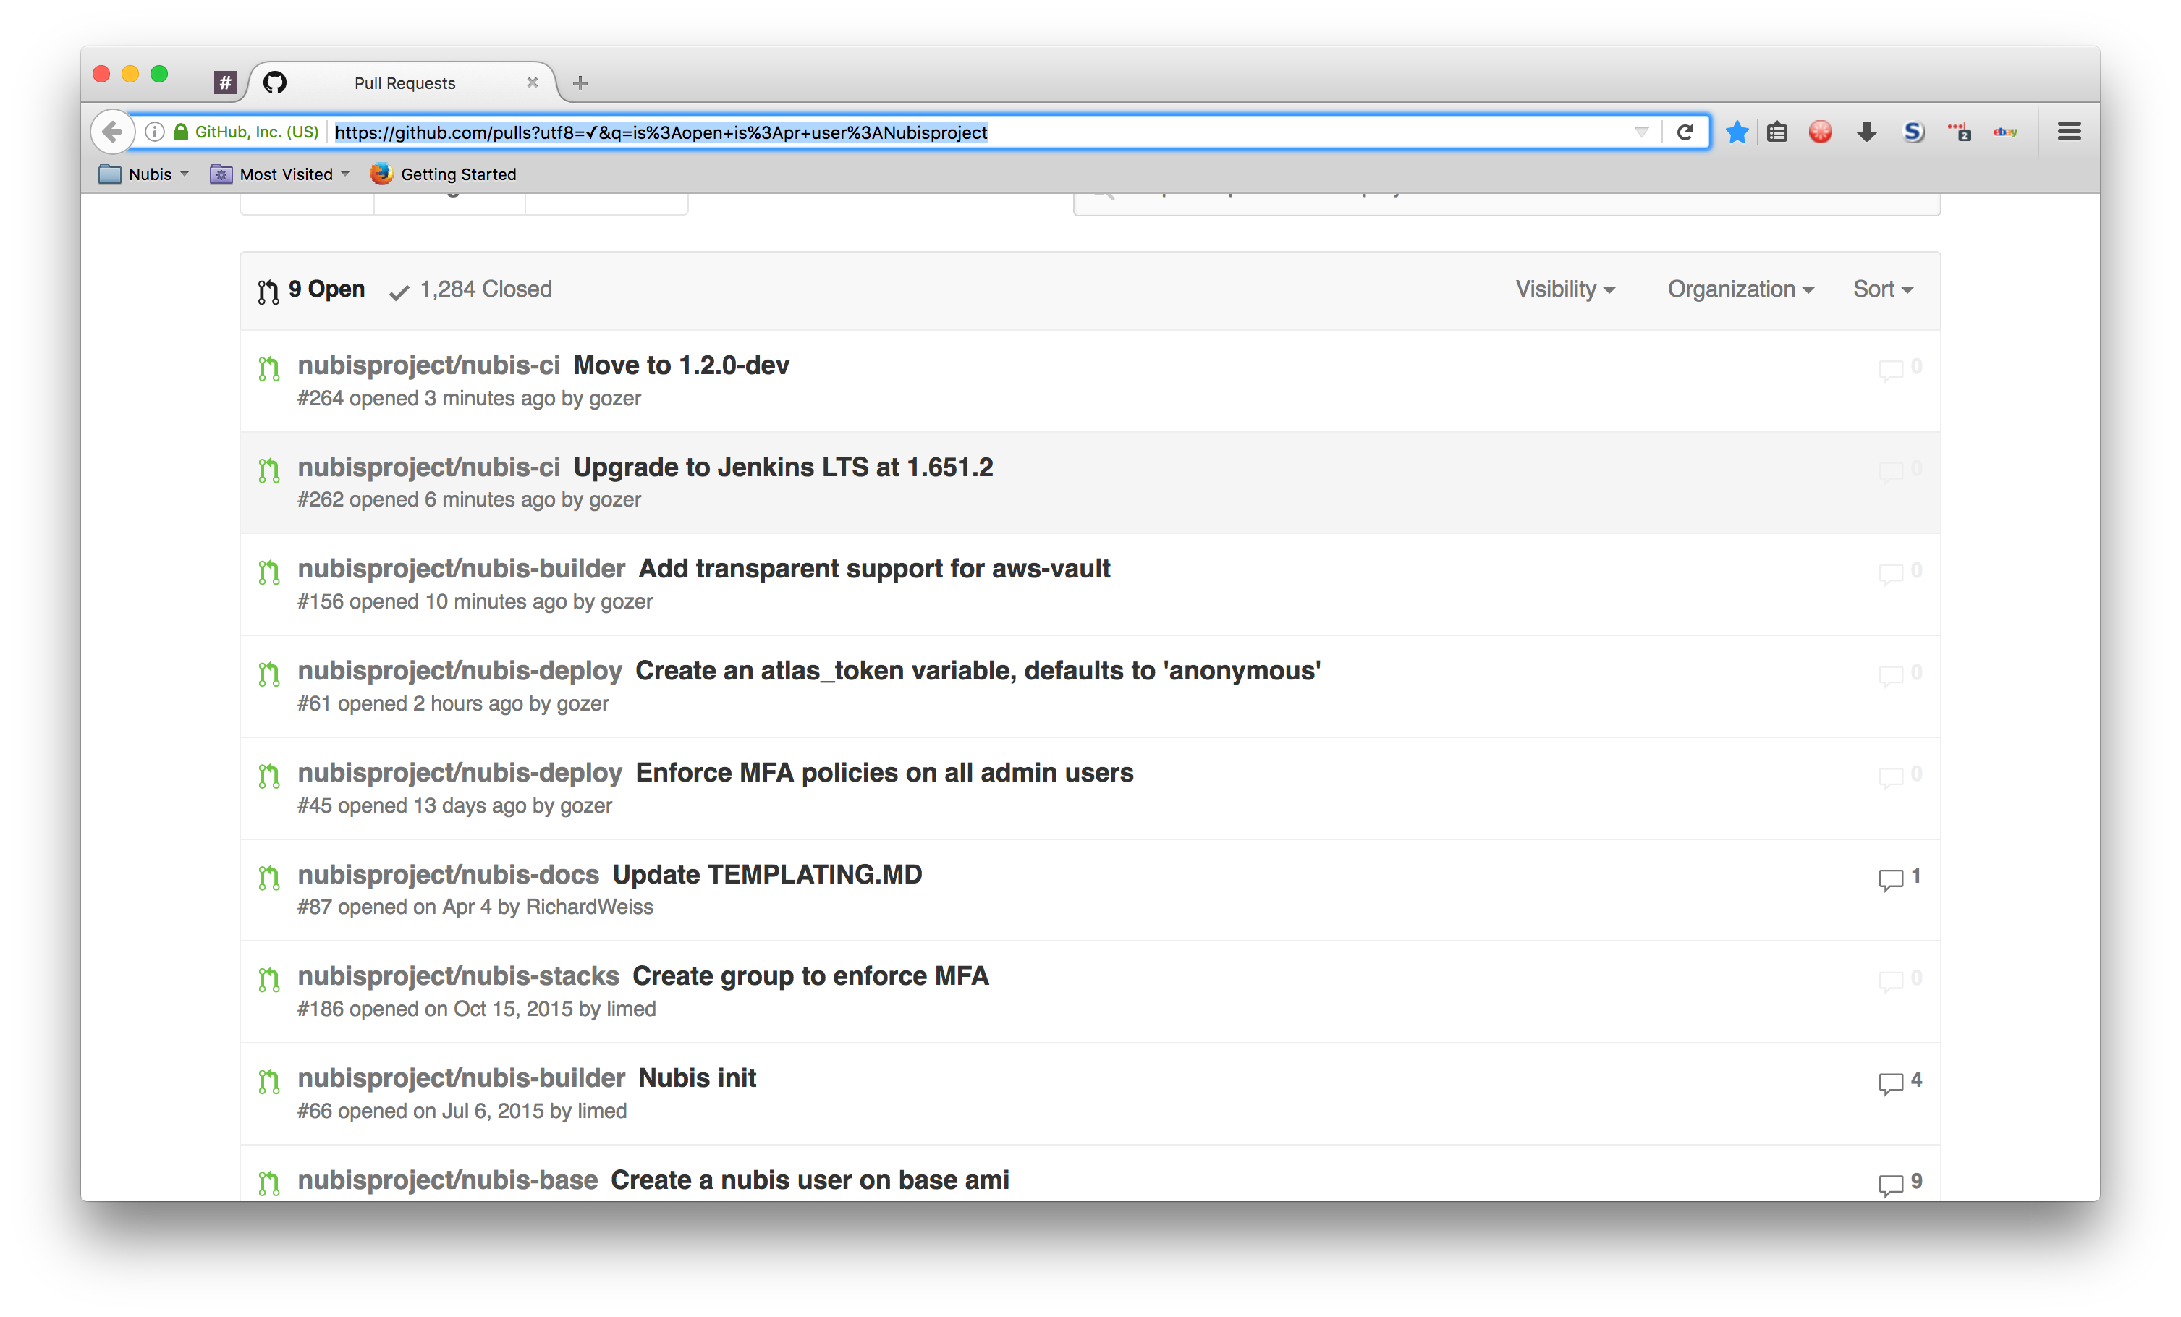
Task: Open Create an atlas_token variable pull request
Action: click(x=977, y=670)
